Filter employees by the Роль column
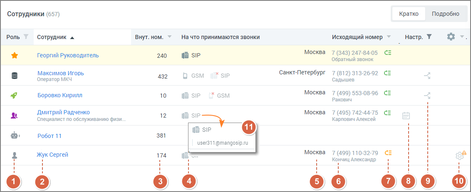Image resolution: width=471 pixels, height=192 pixels. [26, 37]
